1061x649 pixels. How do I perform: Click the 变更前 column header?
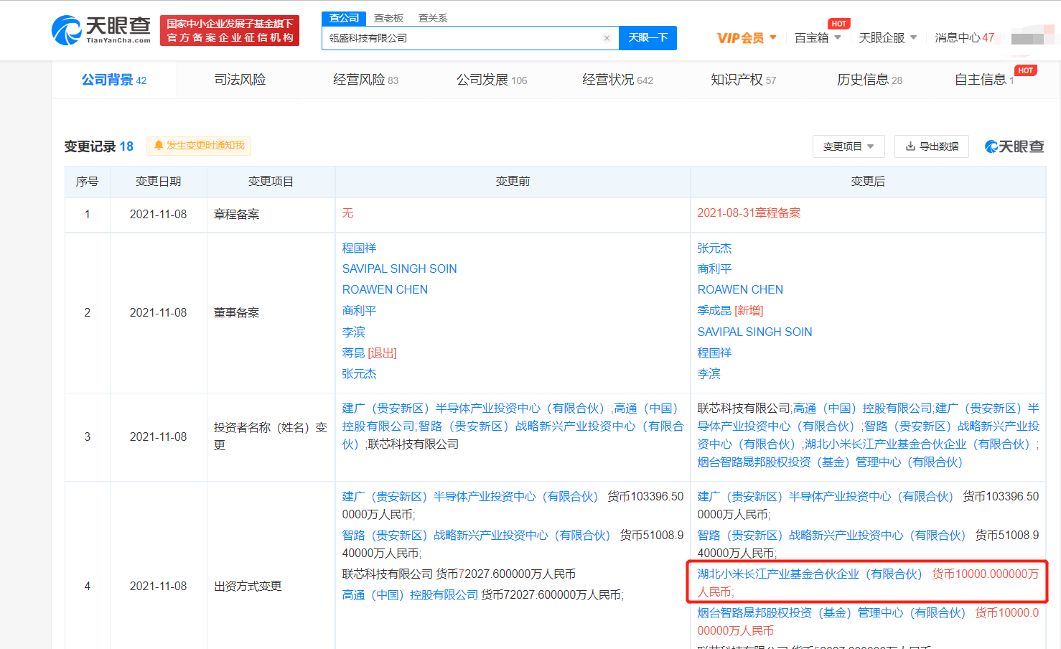[x=513, y=182]
